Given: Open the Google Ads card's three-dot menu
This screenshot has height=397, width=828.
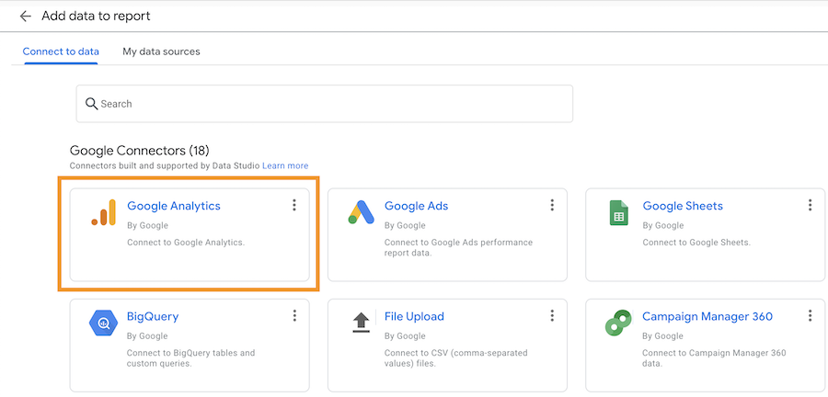Looking at the screenshot, I should coord(552,205).
